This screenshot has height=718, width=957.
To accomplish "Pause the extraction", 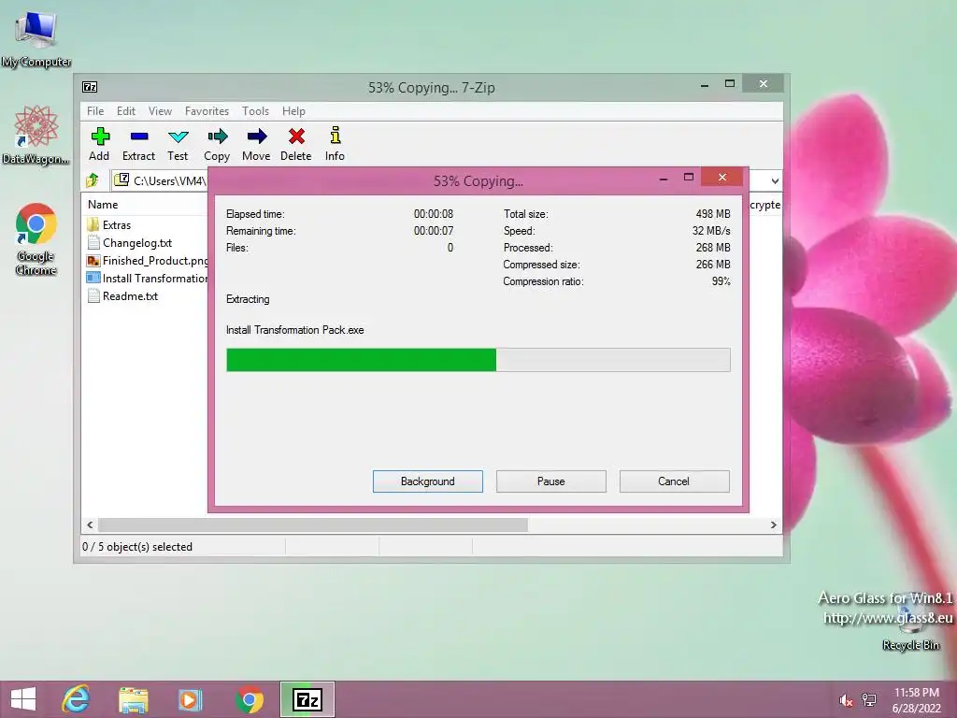I will coord(551,481).
